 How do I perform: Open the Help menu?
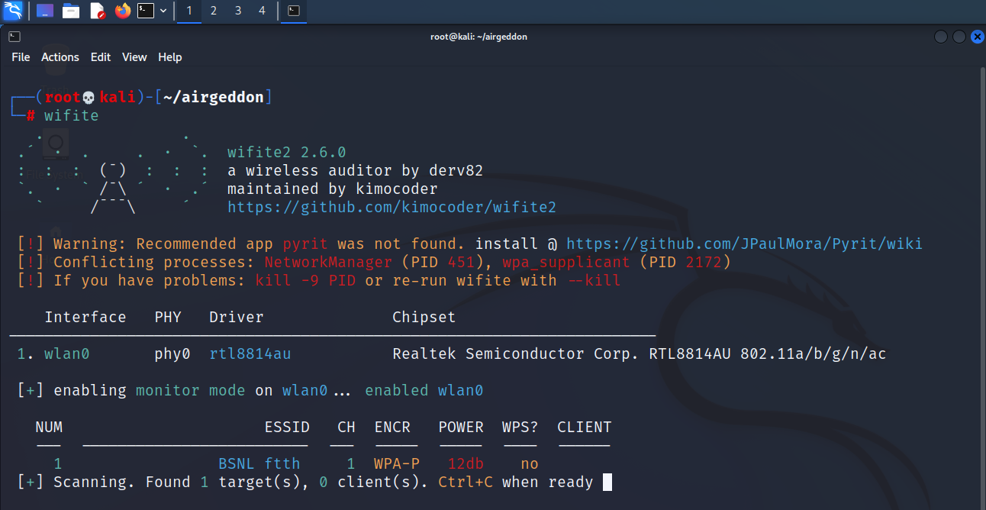pyautogui.click(x=170, y=57)
